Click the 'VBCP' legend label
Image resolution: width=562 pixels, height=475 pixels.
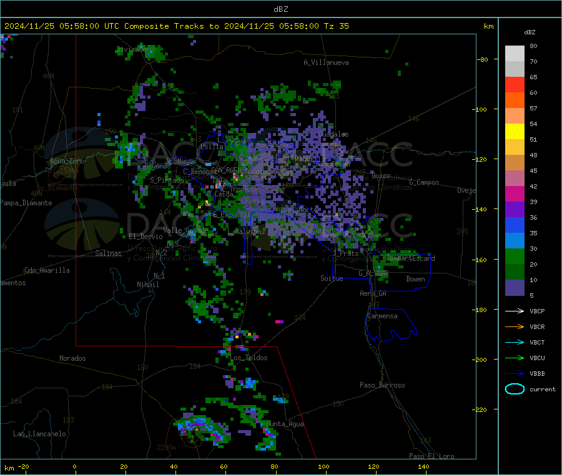point(537,311)
